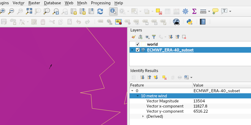The image size is (251, 125).
Task: Open Text Annotation dropdown arrow
Action: [230, 11]
